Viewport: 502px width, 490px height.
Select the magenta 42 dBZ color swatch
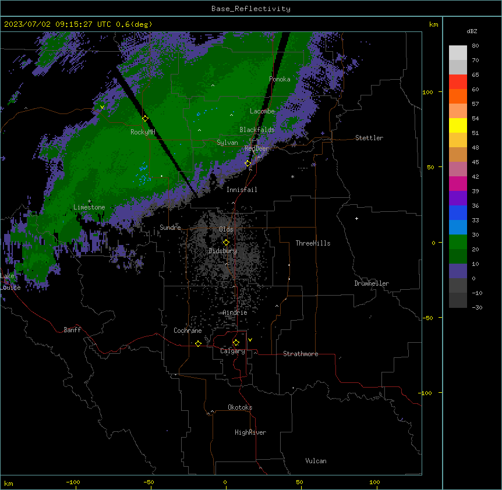coord(458,183)
